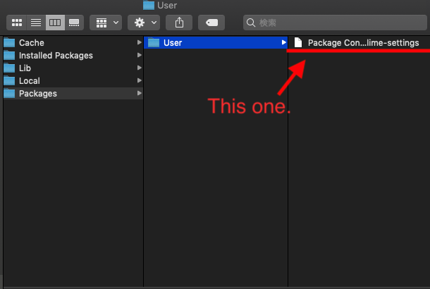
Task: Switch Finder to list view
Action: (x=36, y=23)
